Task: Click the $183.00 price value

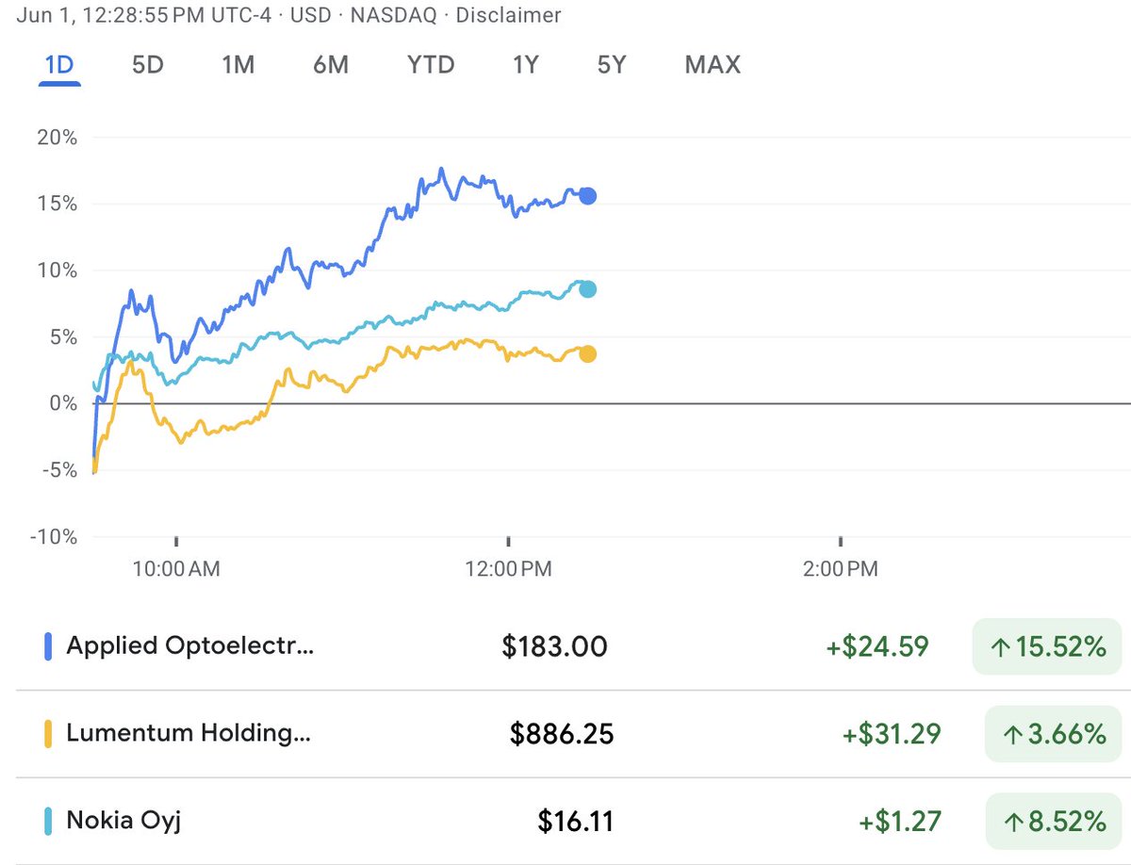Action: tap(554, 647)
